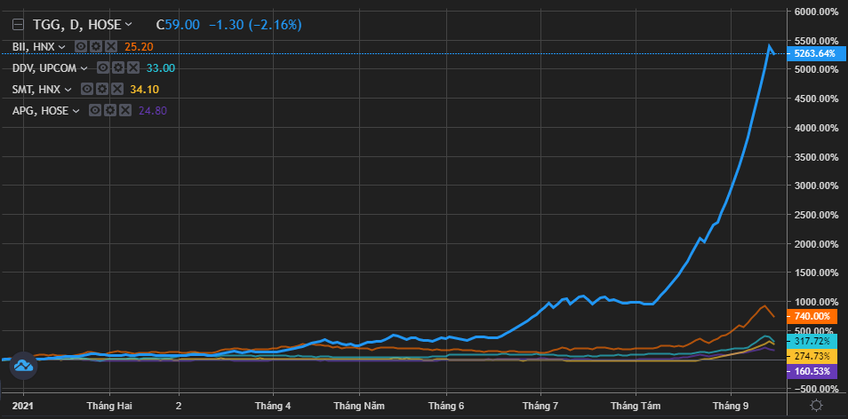Click the APG value 24.80
The height and width of the screenshot is (419, 848).
click(x=153, y=111)
